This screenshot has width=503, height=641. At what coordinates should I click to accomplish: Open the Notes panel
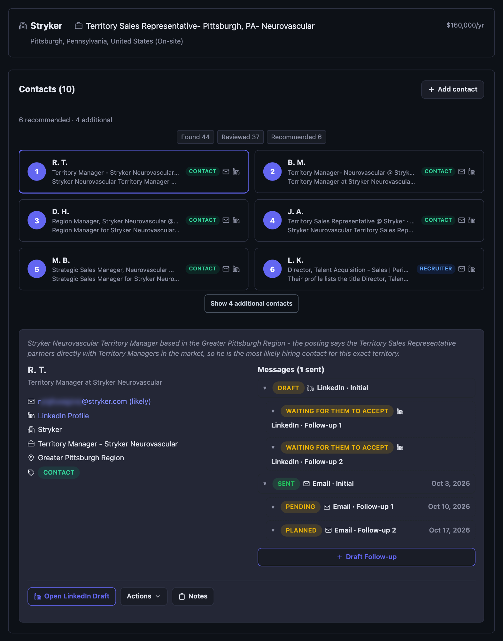193,596
